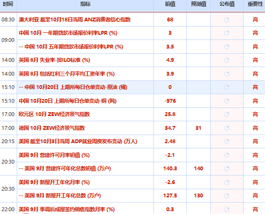Viewport: 265px width, 214px height.
Task: Open the 澳大利亚 ANZ消费者信心指数 indicator
Action: (74, 19)
